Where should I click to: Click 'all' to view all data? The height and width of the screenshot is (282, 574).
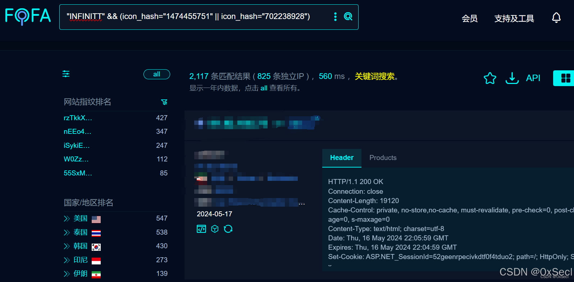coord(264,88)
